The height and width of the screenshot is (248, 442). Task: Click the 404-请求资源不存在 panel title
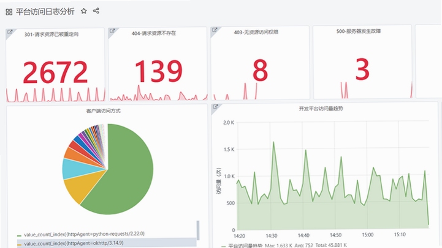pos(154,34)
